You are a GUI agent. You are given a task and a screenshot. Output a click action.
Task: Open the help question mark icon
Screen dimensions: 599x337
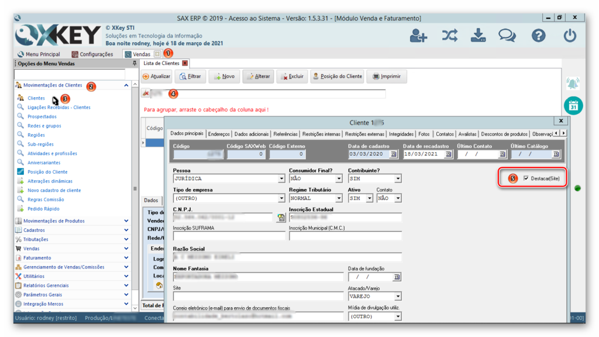539,36
